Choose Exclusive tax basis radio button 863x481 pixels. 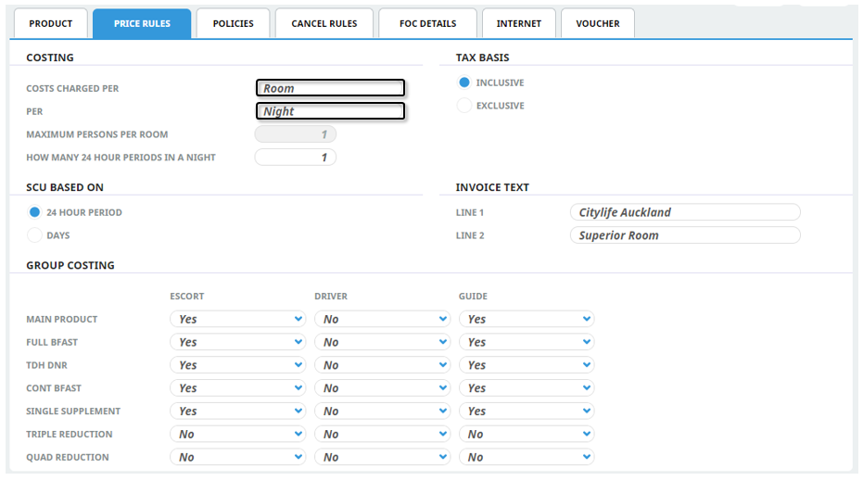[x=464, y=106]
